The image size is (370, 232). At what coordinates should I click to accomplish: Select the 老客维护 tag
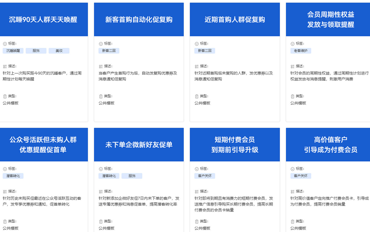coord(301,50)
